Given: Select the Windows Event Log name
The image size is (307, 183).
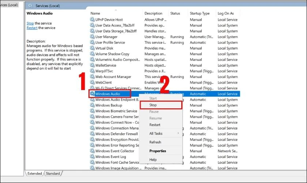Looking at the screenshot, I should 111,157.
